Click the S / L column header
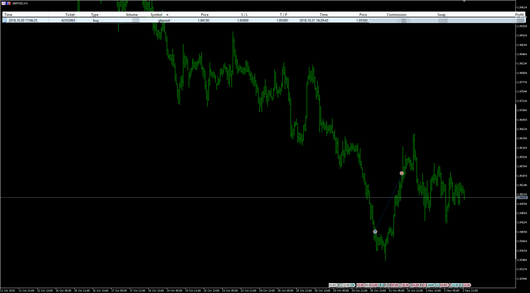Screen dimensions: 530x293 tap(244, 15)
